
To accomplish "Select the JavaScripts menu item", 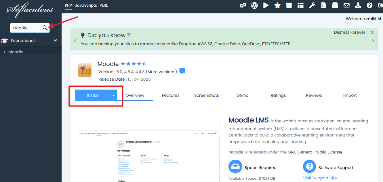I will 86,5.
